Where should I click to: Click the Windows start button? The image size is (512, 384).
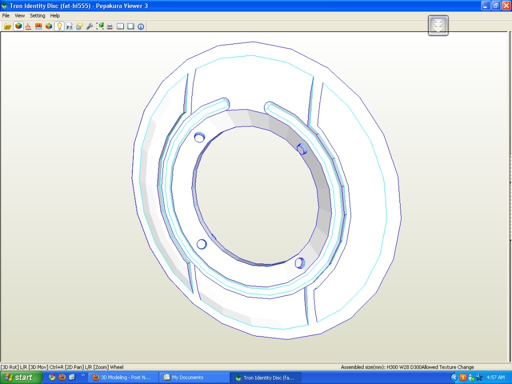[21, 377]
